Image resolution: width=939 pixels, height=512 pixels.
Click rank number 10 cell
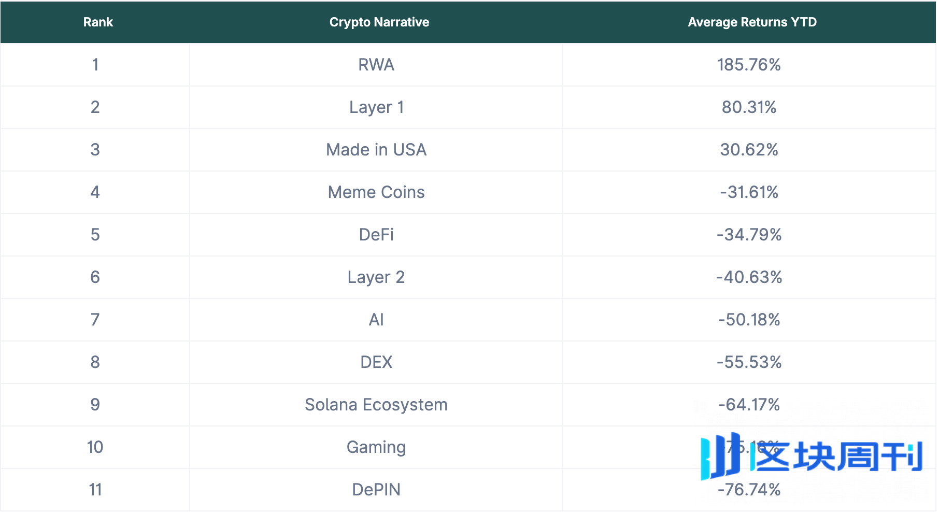click(x=95, y=447)
